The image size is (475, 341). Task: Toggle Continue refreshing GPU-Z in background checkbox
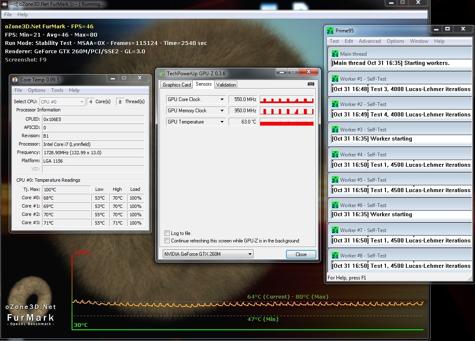pyautogui.click(x=167, y=240)
